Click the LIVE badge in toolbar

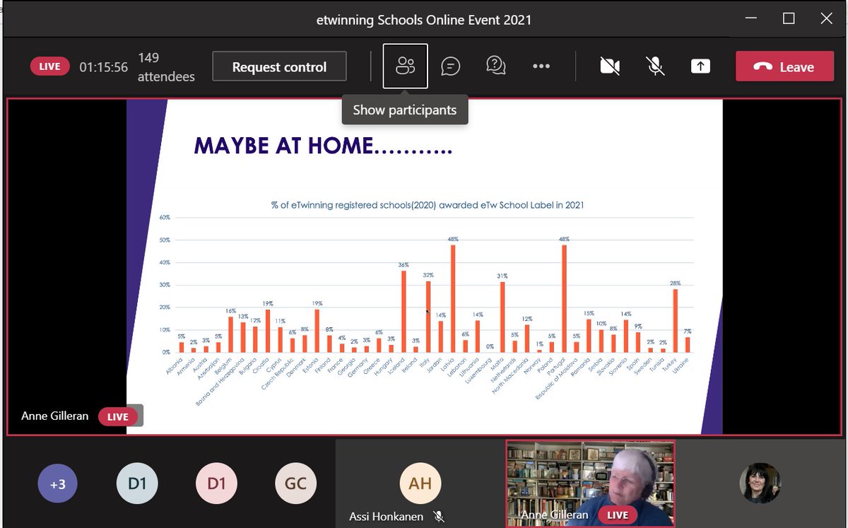click(49, 66)
